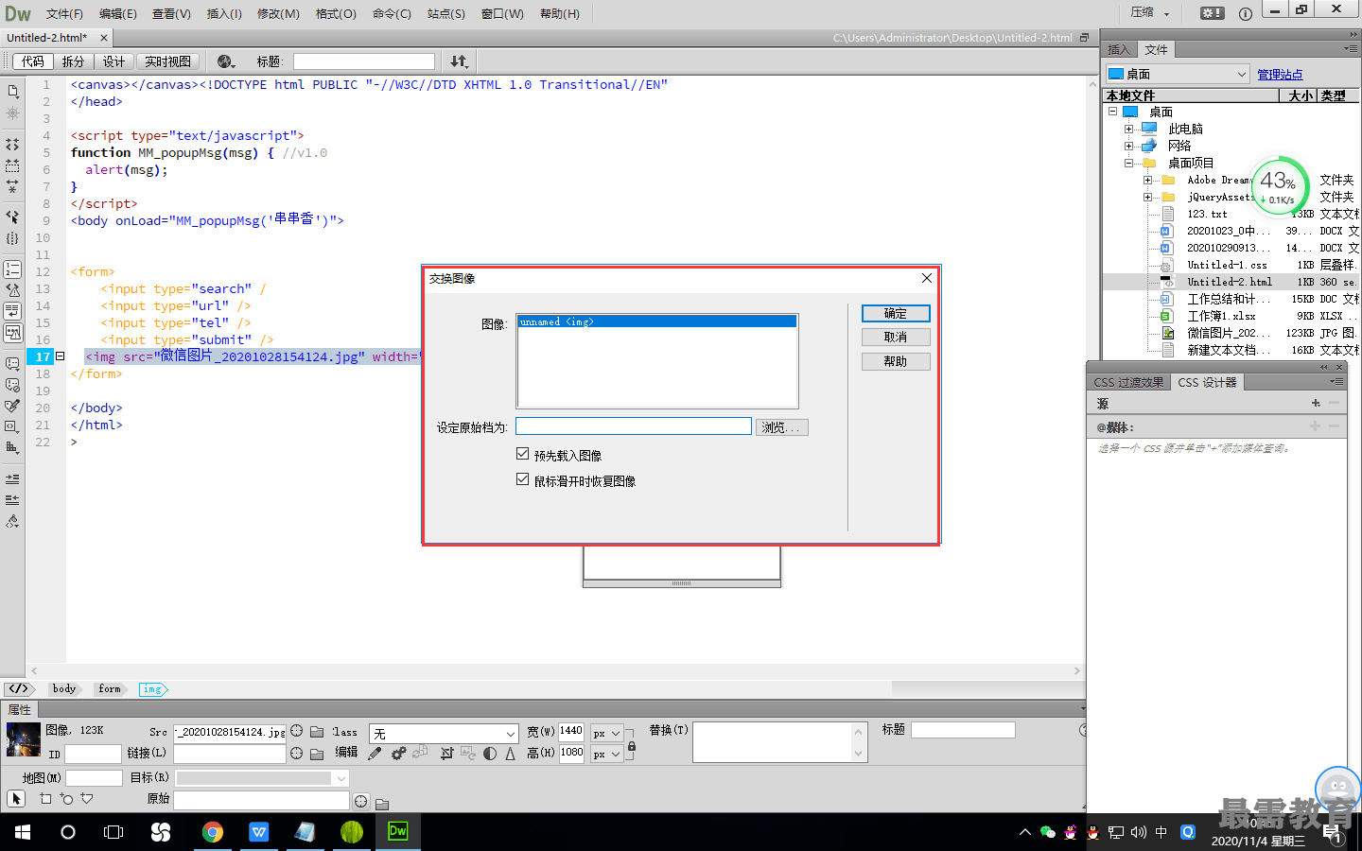This screenshot has width=1362, height=851.
Task: Open Brightness and Contrast tool
Action: point(489,754)
